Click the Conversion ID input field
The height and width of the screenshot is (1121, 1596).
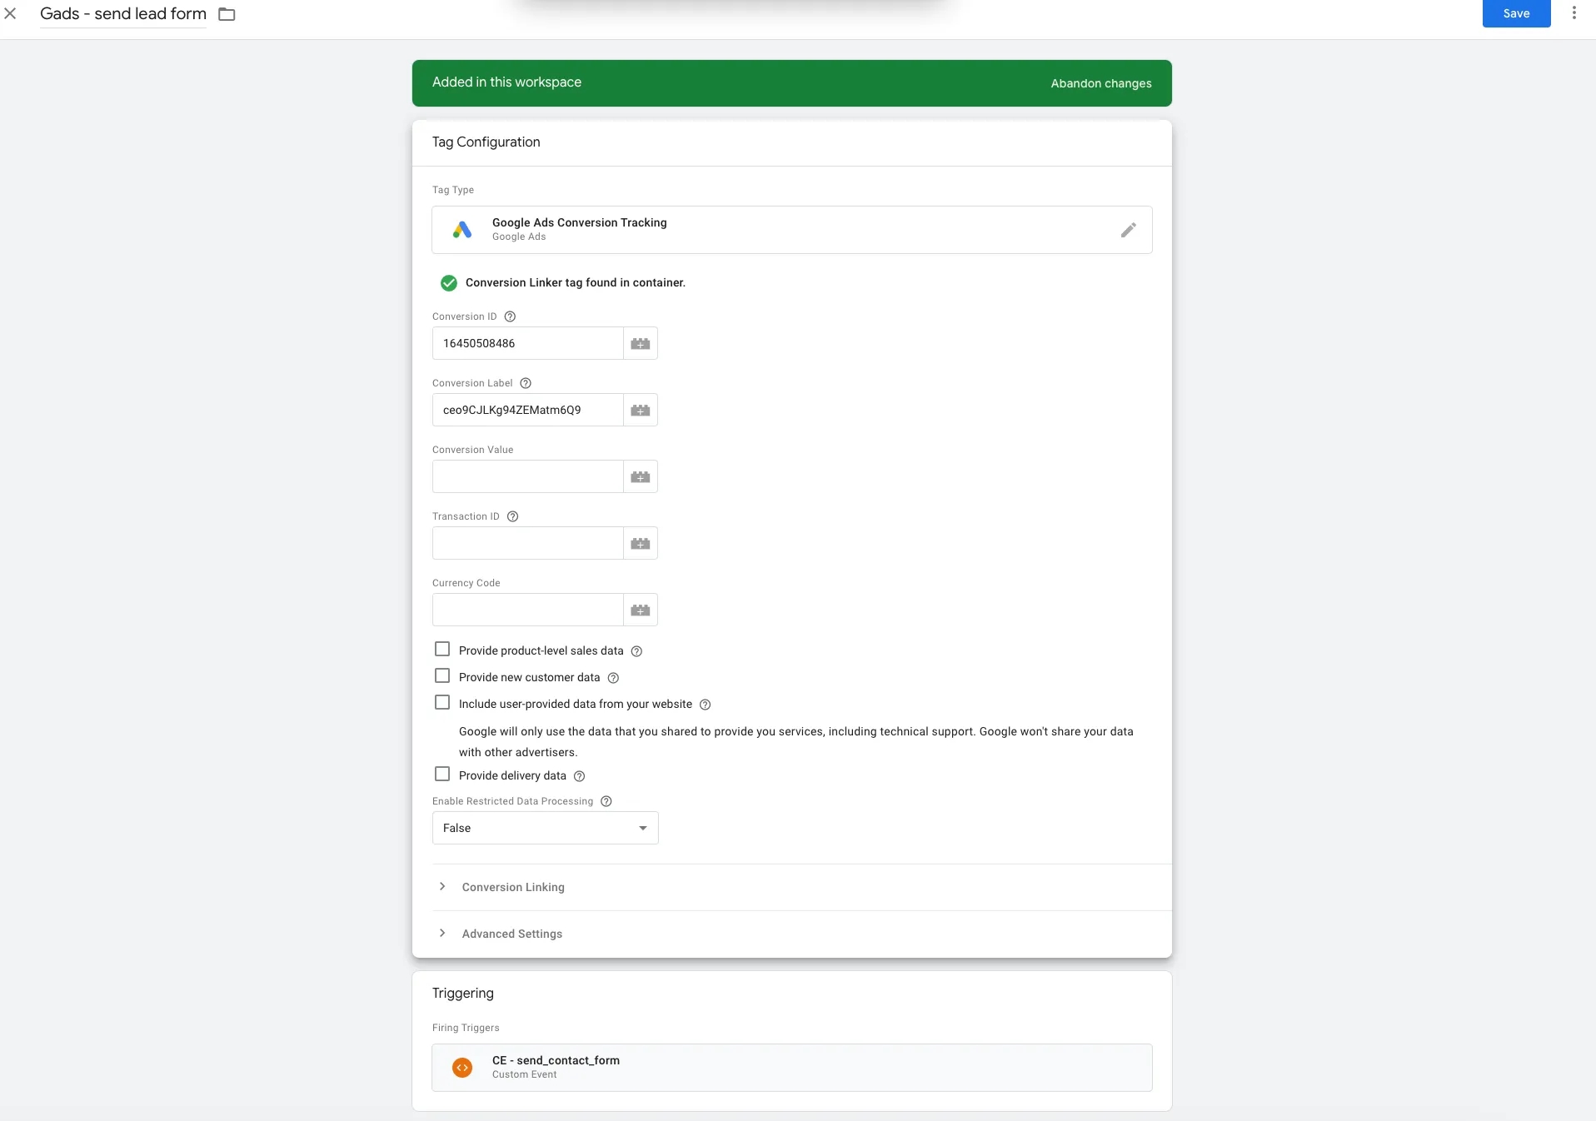(528, 343)
